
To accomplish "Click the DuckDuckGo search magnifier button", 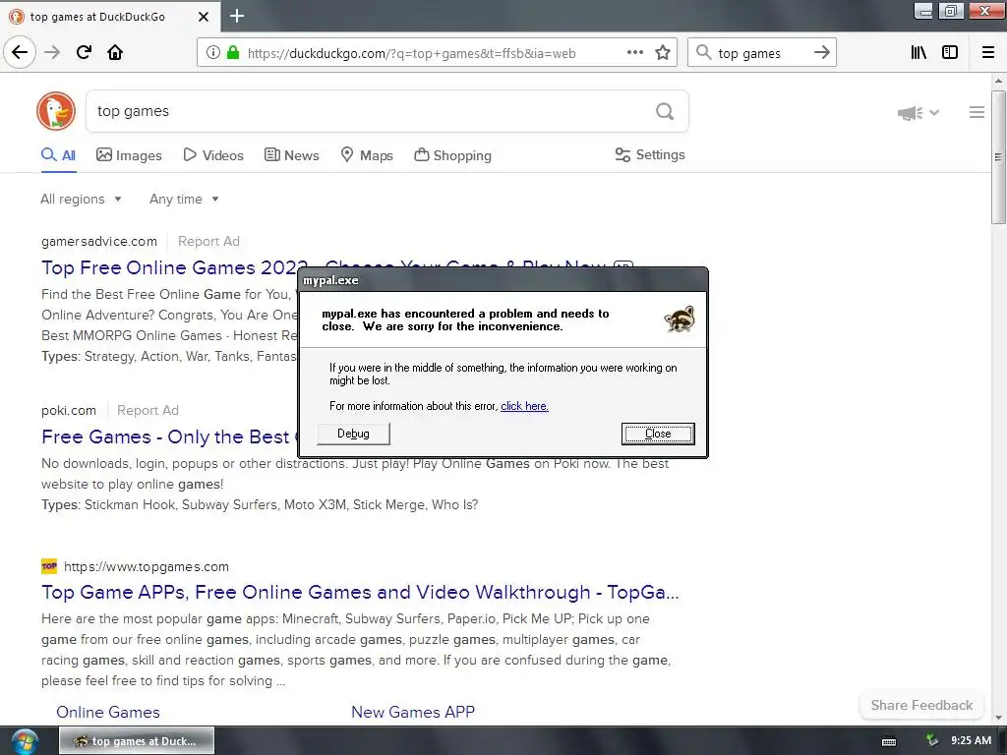I will [665, 112].
